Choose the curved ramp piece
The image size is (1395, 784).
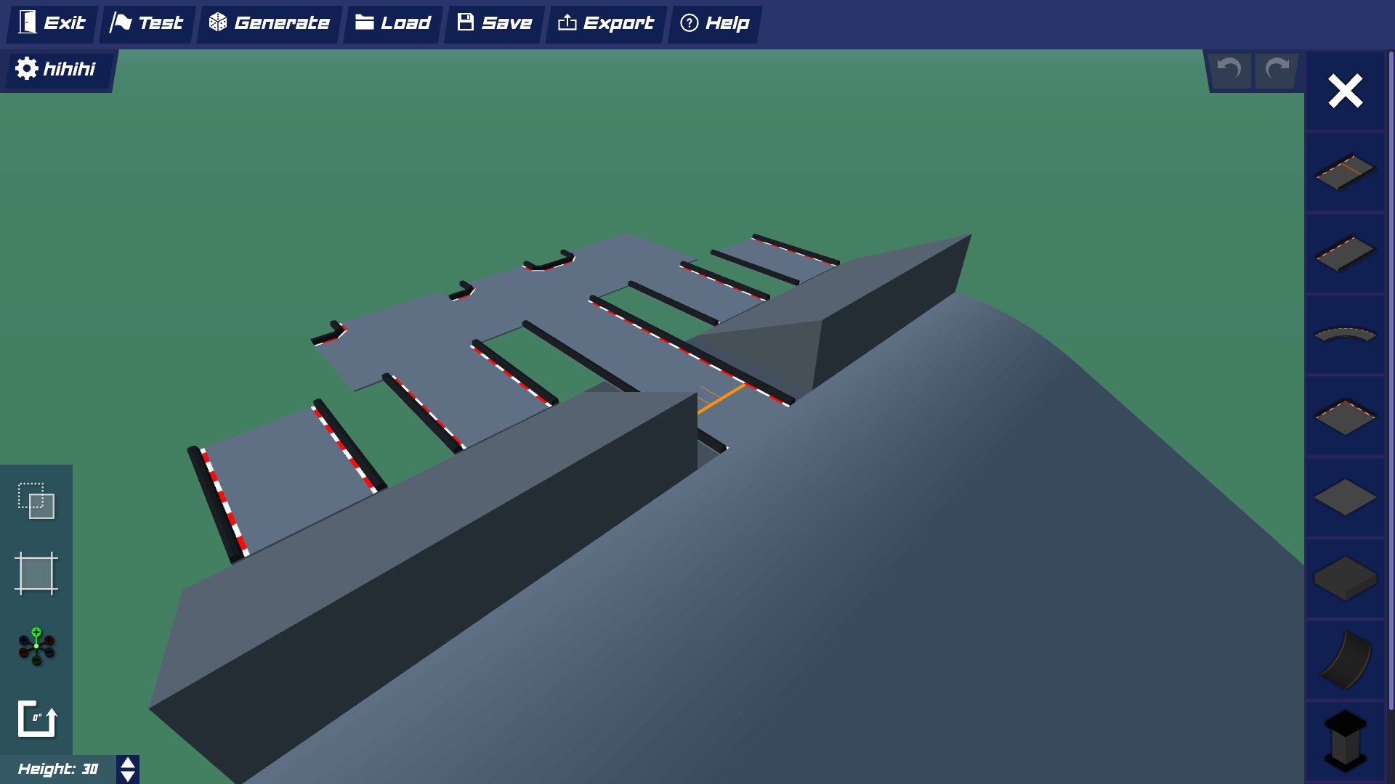(x=1345, y=660)
